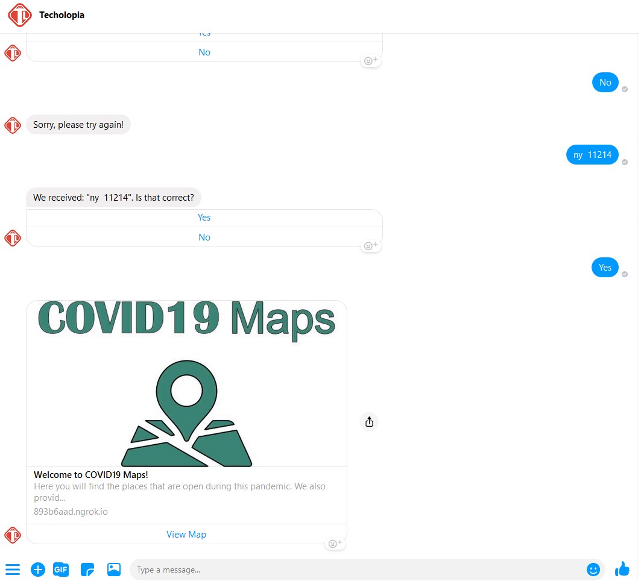Click the topmost No option
Screen dimensions: 638x581
point(204,52)
